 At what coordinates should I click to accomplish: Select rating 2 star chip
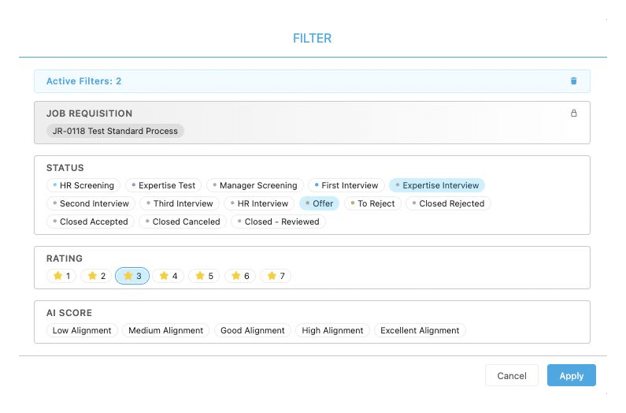pyautogui.click(x=96, y=276)
